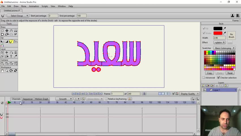
Task: Select the Rotate Workspace tool
Action: point(11,71)
